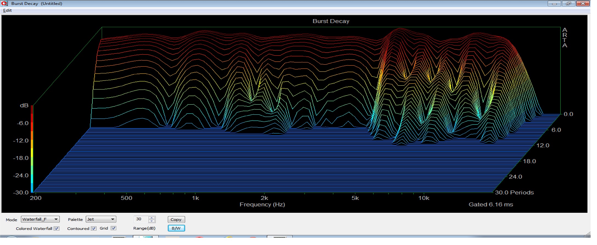
Task: Toggle the Colored Waterfall checkbox
Action: tap(57, 228)
